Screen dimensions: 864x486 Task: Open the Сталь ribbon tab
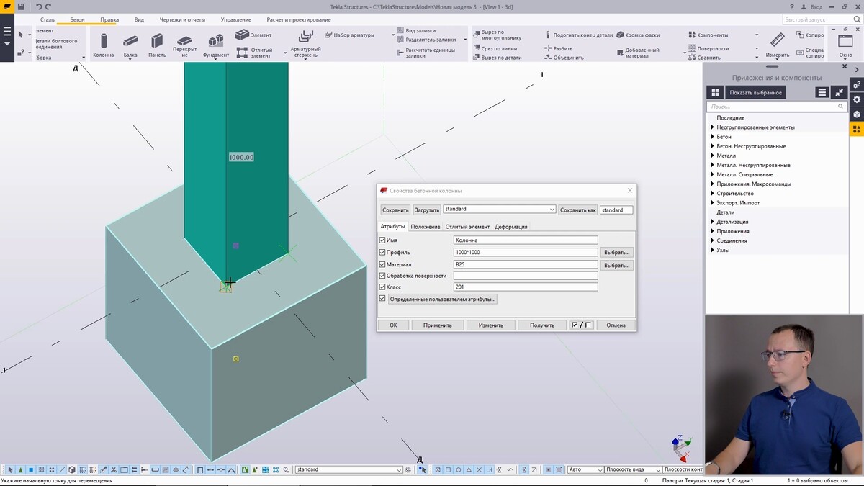coord(47,19)
